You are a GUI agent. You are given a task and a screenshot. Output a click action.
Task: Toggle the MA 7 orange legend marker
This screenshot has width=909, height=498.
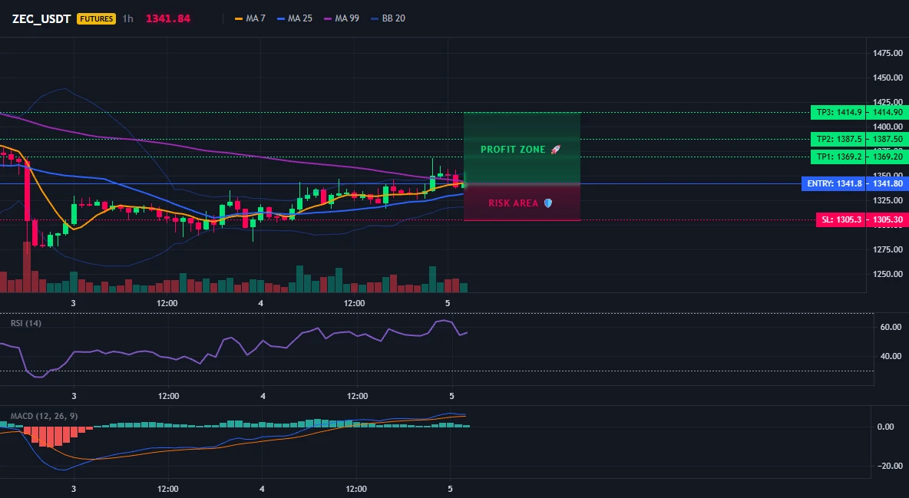coord(238,18)
